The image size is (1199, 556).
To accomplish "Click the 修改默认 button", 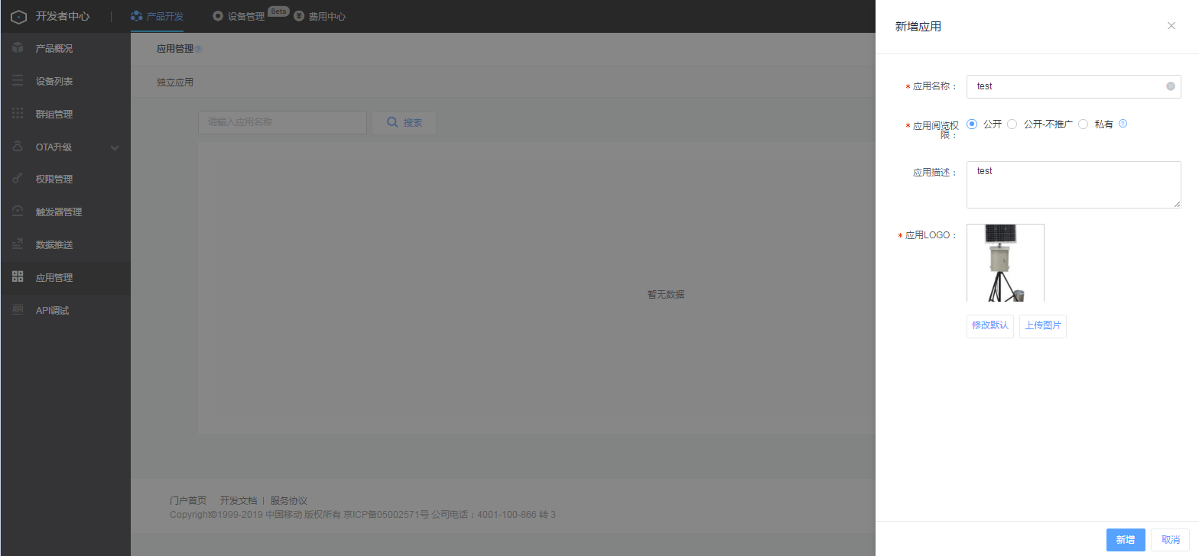I will pyautogui.click(x=990, y=325).
